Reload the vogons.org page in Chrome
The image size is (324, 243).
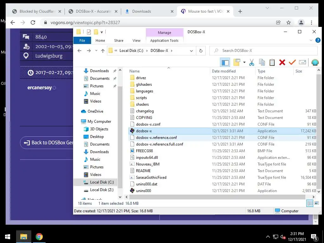tap(33, 22)
